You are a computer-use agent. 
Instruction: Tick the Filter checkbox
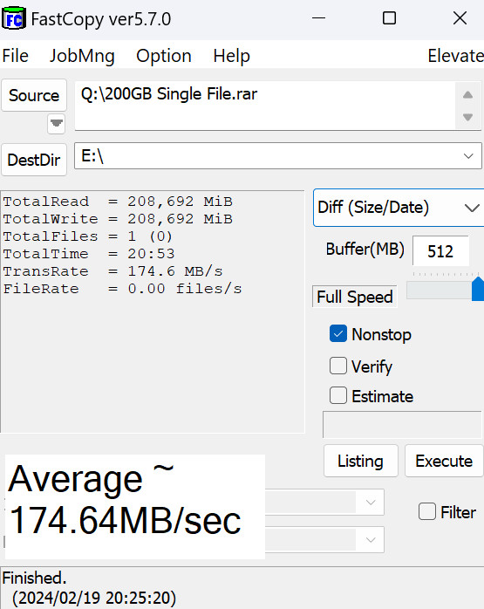[427, 511]
